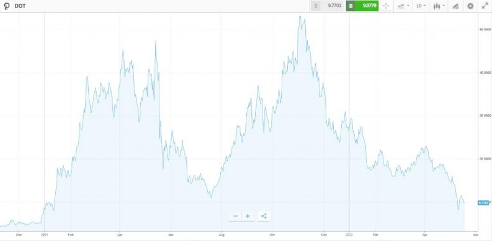The height and width of the screenshot is (241, 492).
Task: Open the indicators/studies dropdown
Action: point(403,6)
